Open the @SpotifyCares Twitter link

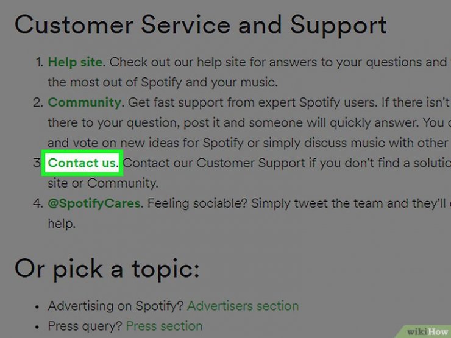point(95,203)
